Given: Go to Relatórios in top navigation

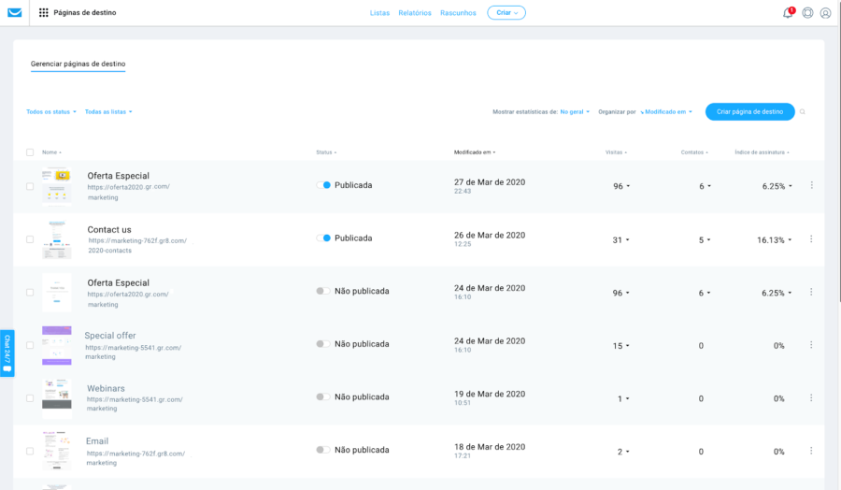Looking at the screenshot, I should tap(415, 13).
